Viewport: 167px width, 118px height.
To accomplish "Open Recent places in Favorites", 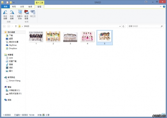I will pyautogui.click(x=14, y=42).
